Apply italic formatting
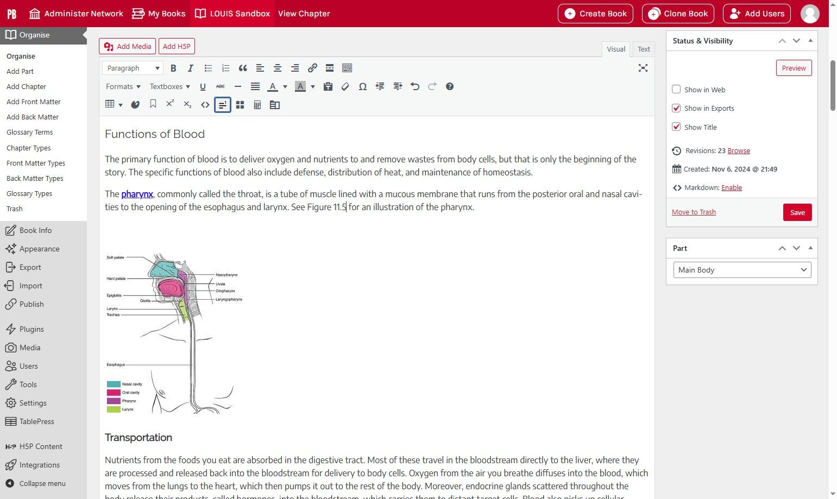This screenshot has height=499, width=837. pos(190,68)
